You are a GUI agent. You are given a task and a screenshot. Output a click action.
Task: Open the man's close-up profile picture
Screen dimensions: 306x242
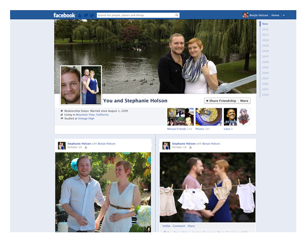point(71,85)
